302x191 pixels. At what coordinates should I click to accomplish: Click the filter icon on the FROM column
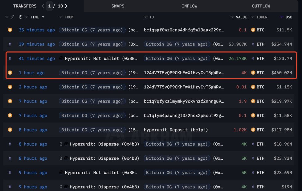tap(60, 17)
